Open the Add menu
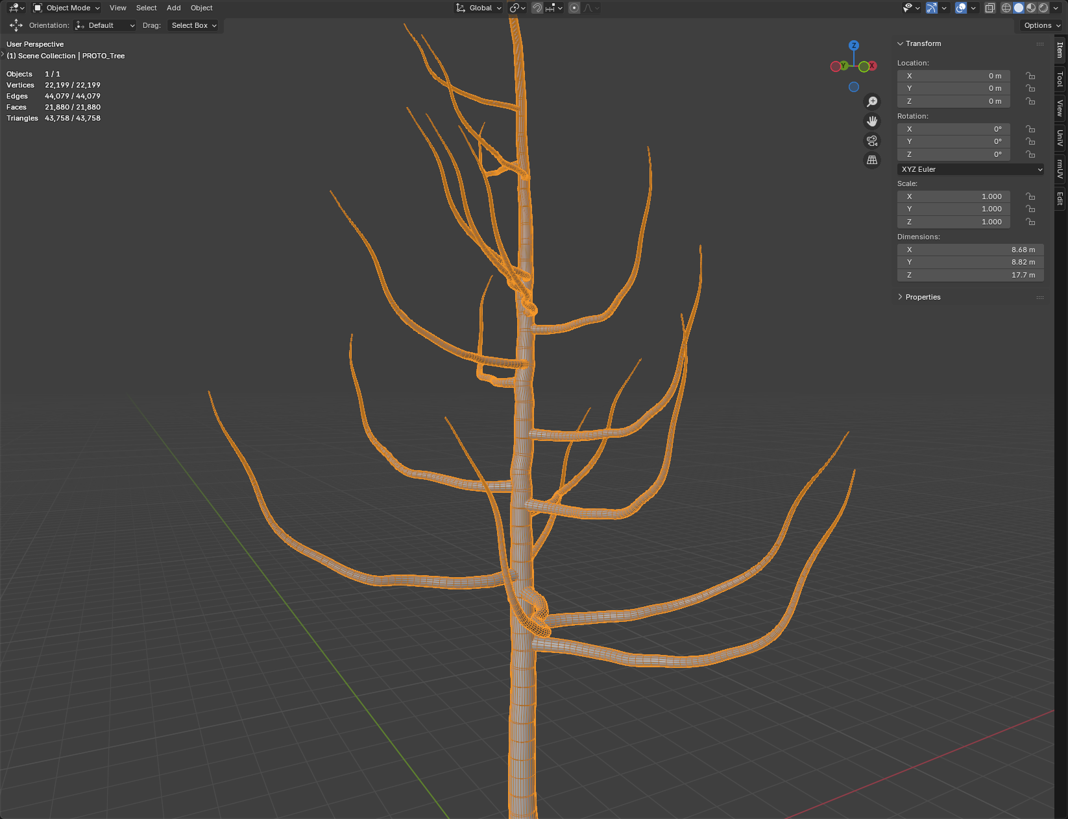Viewport: 1068px width, 819px height. [x=173, y=8]
